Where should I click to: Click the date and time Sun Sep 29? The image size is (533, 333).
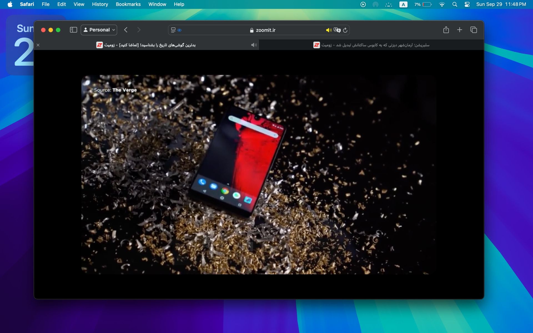tap(501, 4)
